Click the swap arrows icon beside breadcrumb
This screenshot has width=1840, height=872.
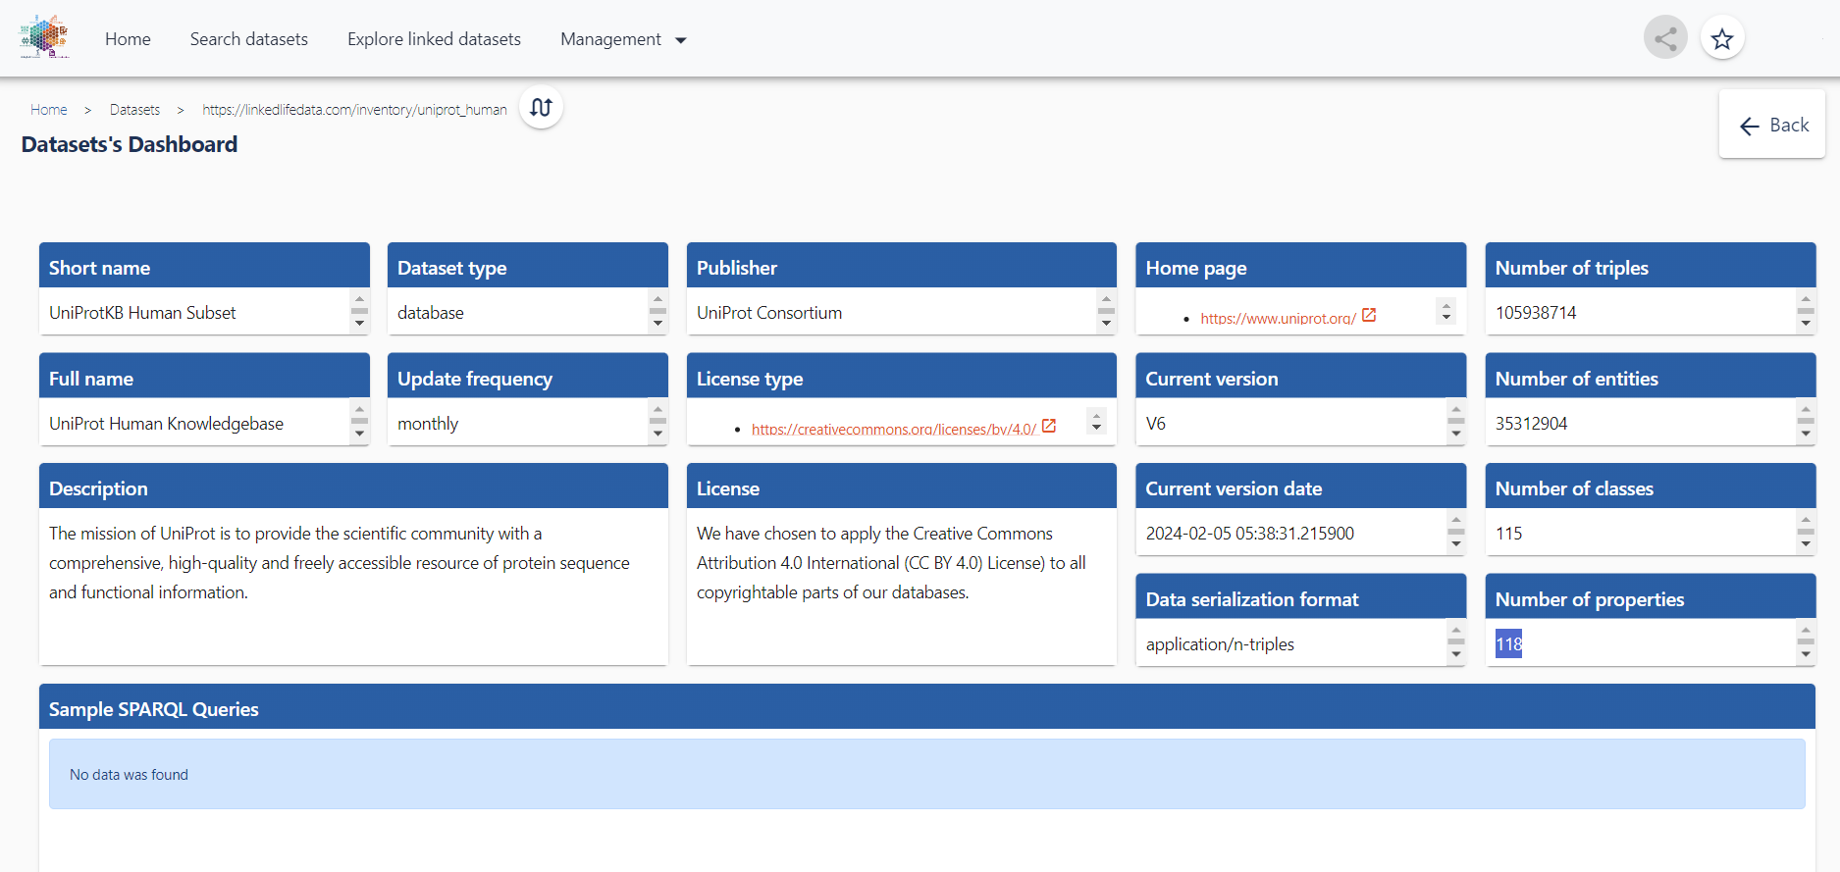541,107
